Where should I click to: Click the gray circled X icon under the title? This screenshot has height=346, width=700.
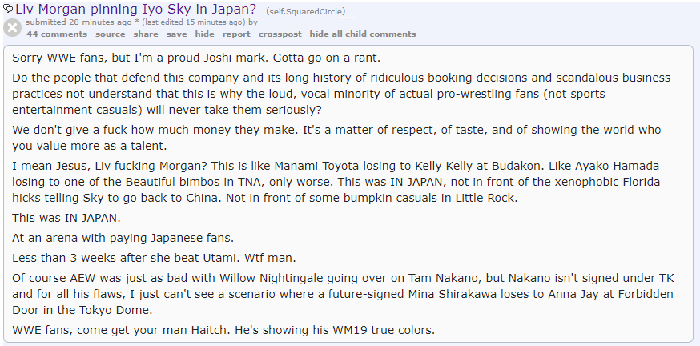click(13, 28)
